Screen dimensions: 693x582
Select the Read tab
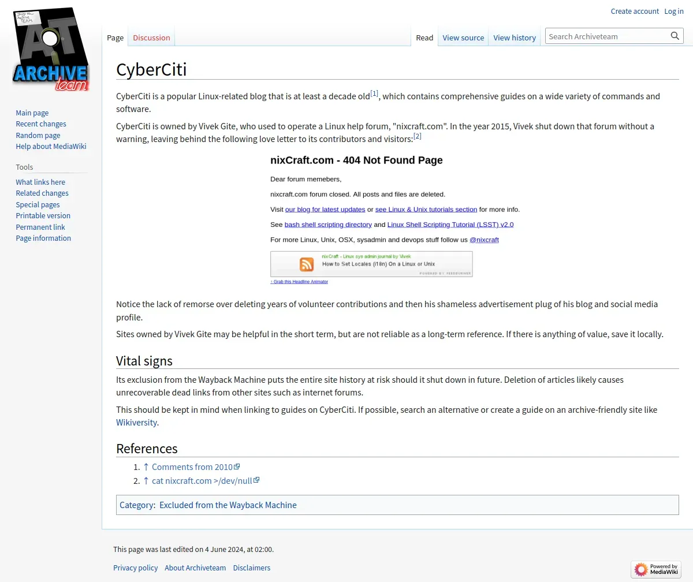point(424,38)
